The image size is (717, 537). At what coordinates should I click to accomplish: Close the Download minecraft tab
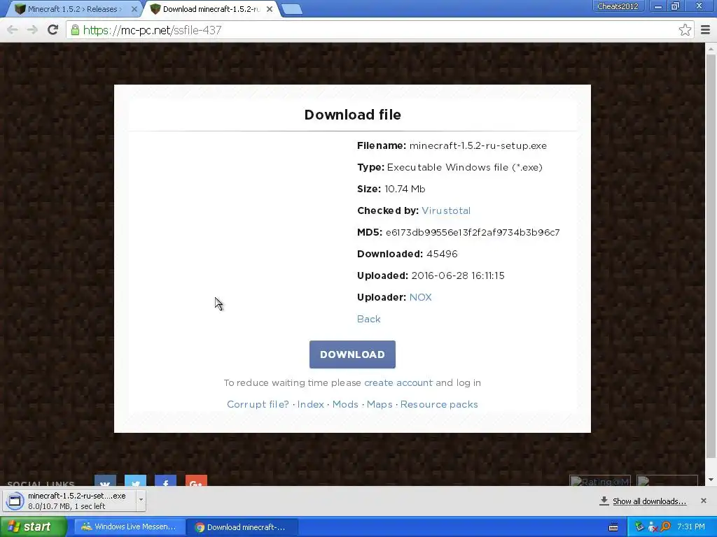coord(270,9)
